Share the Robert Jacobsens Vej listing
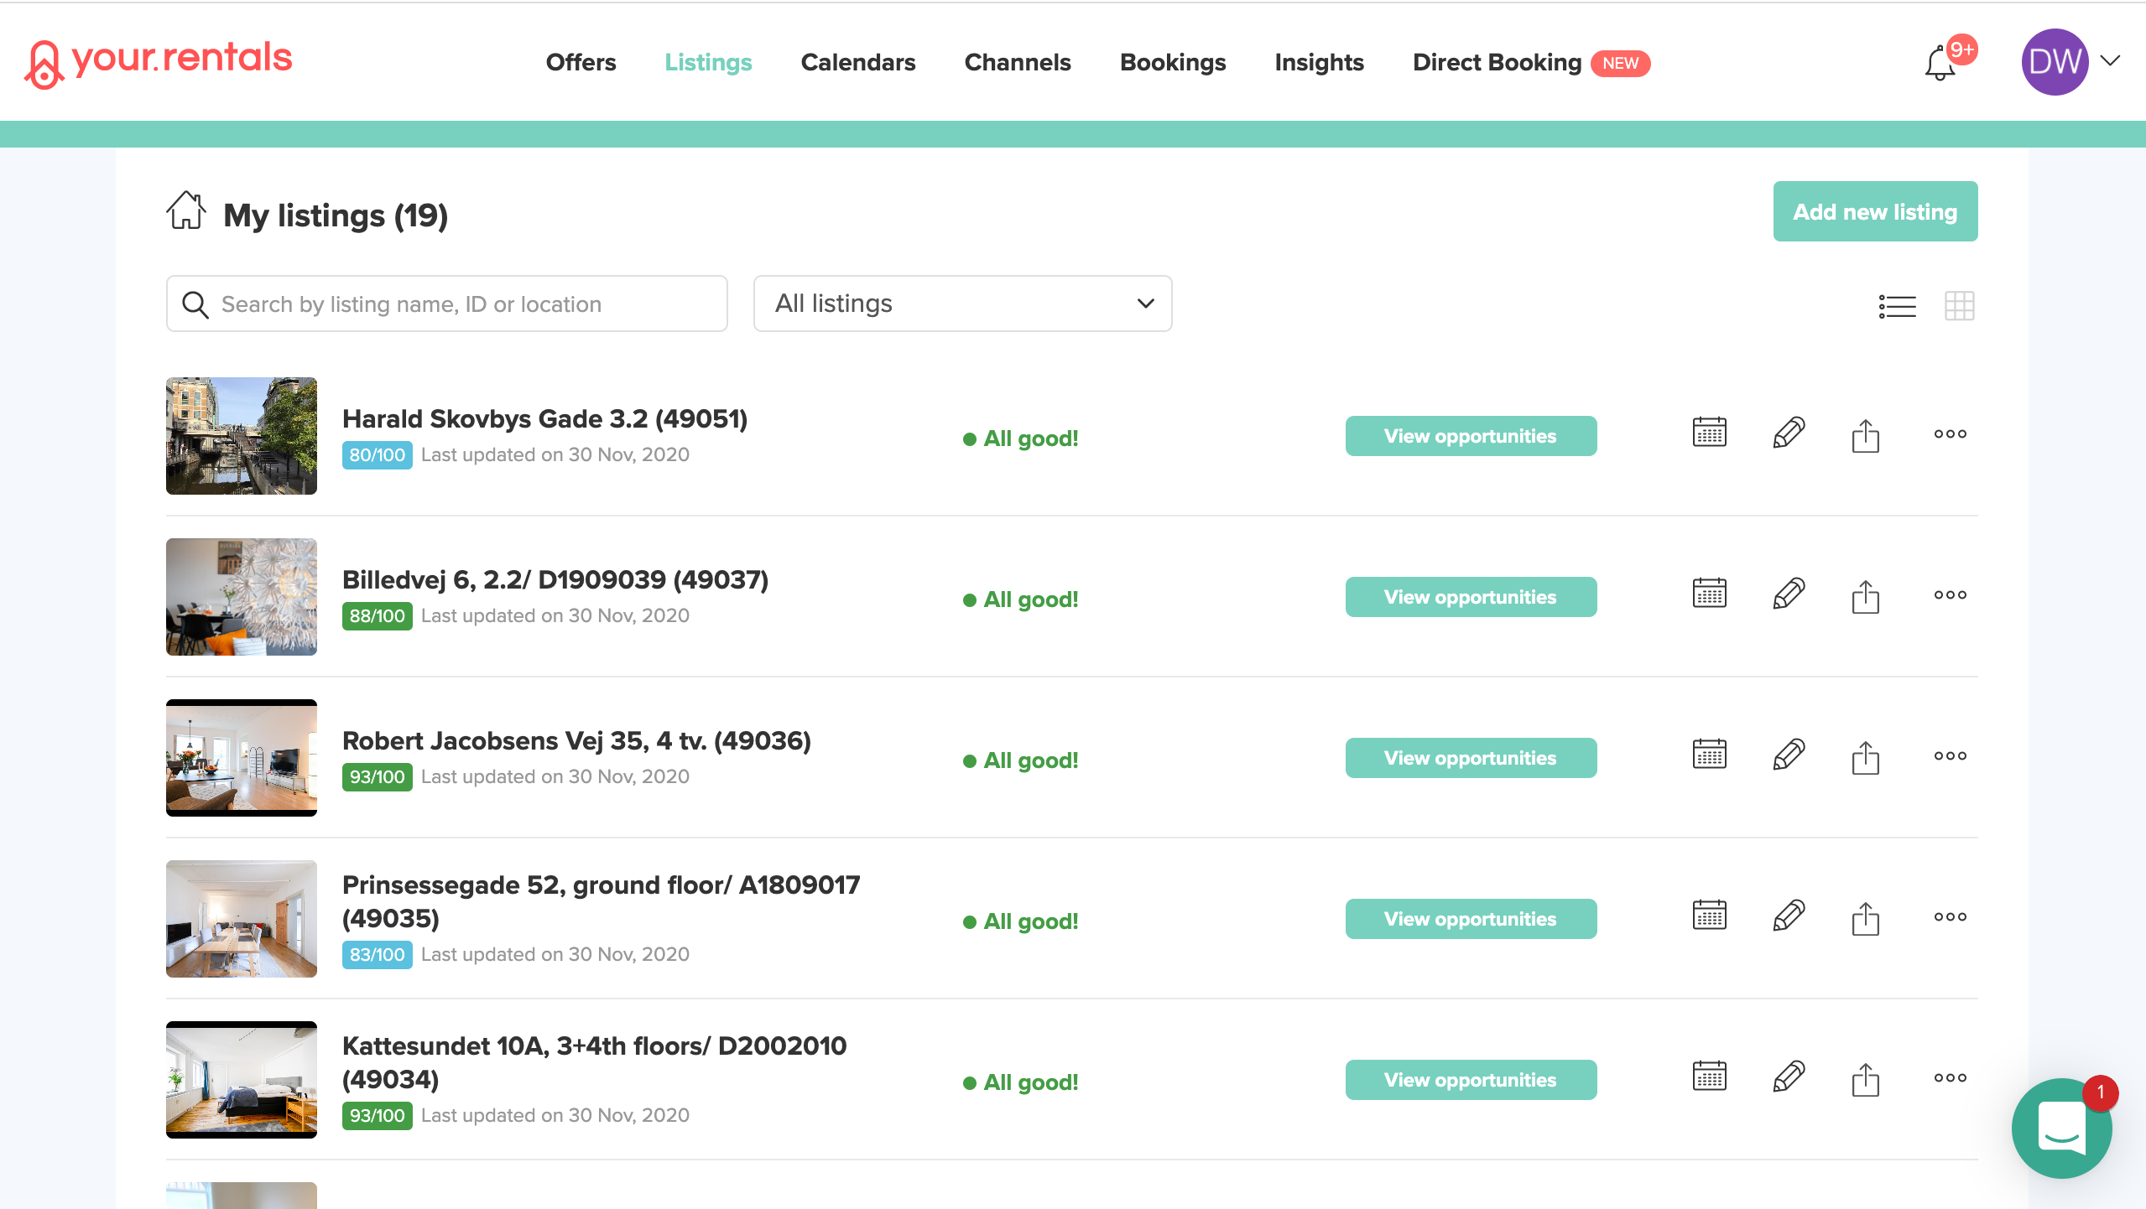This screenshot has width=2146, height=1209. [1865, 757]
